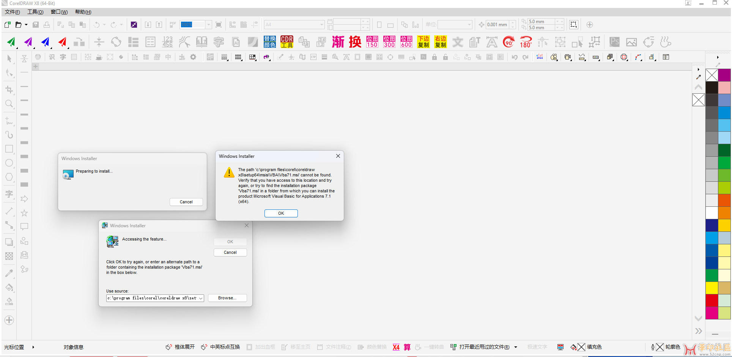The width and height of the screenshot is (732, 357).
Task: Click the purple paper plane icon
Action: pyautogui.click(x=28, y=42)
